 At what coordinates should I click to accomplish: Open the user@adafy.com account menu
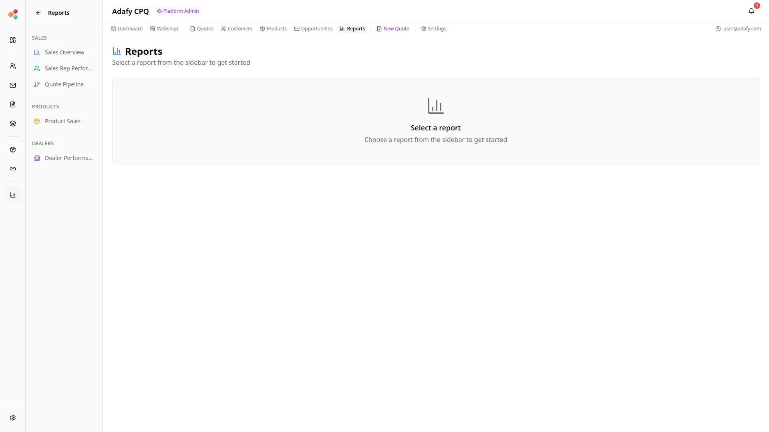(738, 29)
